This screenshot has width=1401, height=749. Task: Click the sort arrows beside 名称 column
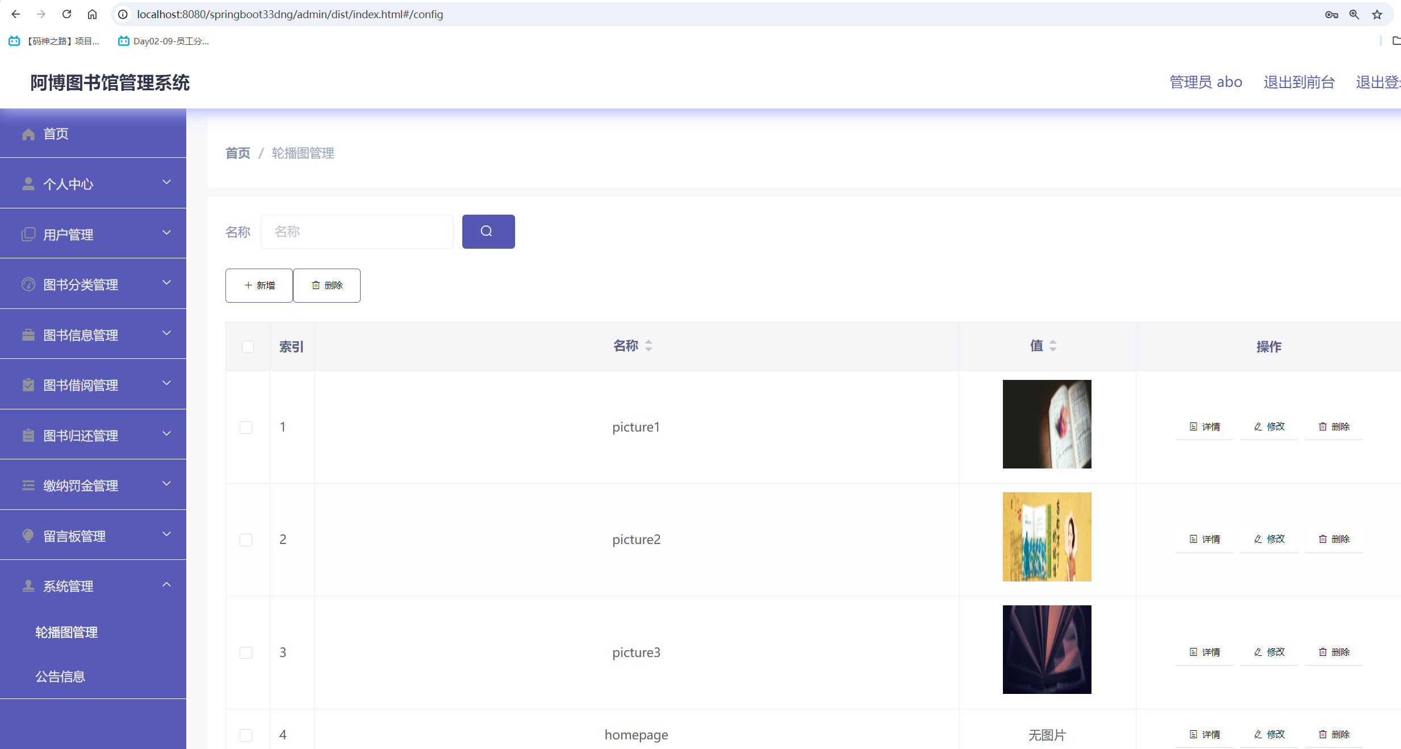point(649,345)
